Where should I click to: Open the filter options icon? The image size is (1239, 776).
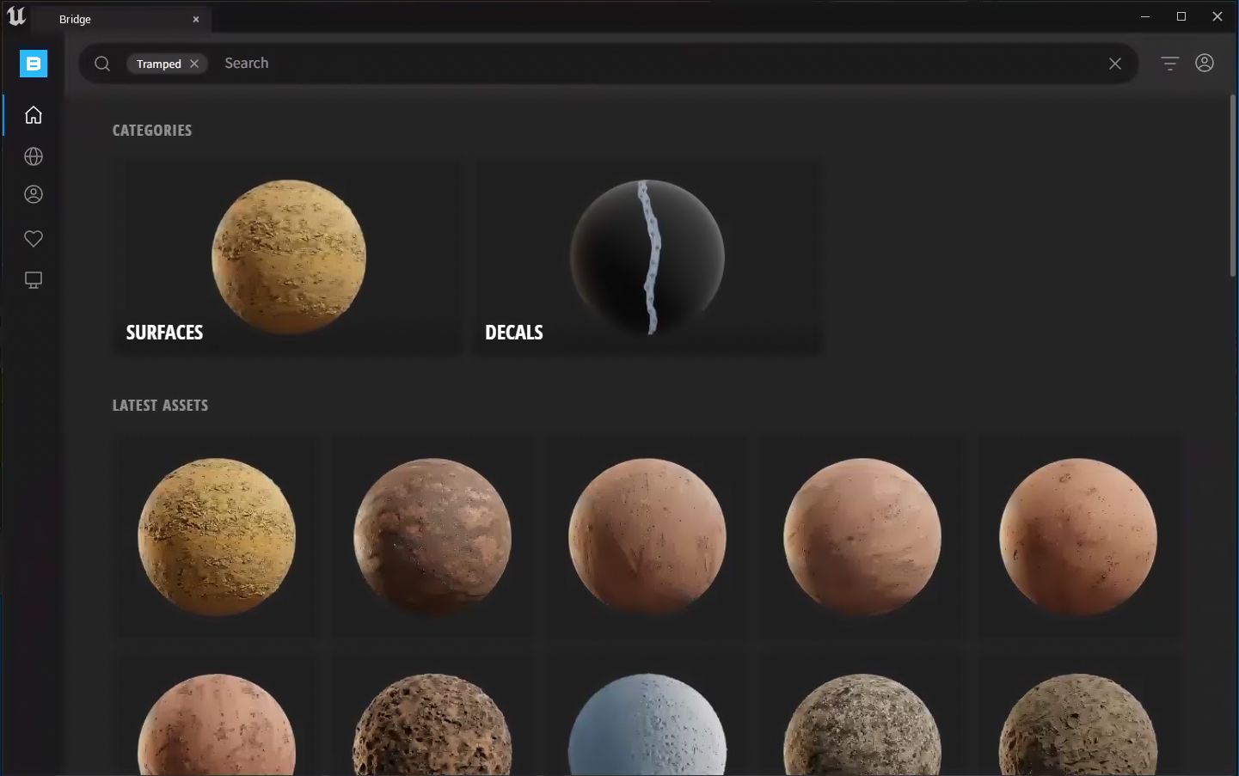[1169, 64]
